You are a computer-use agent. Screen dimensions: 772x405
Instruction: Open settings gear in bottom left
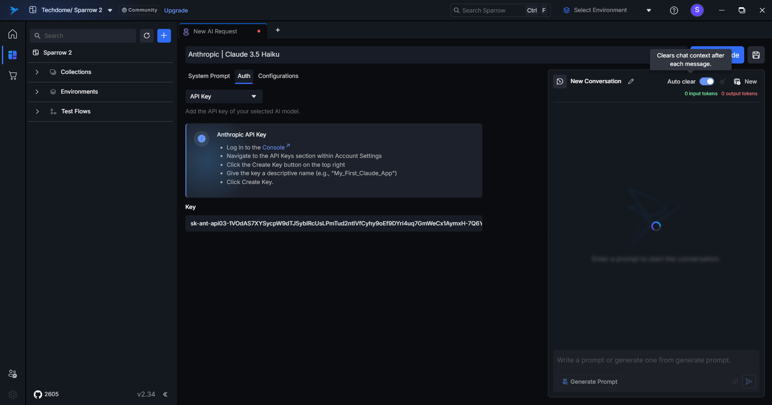pos(13,395)
